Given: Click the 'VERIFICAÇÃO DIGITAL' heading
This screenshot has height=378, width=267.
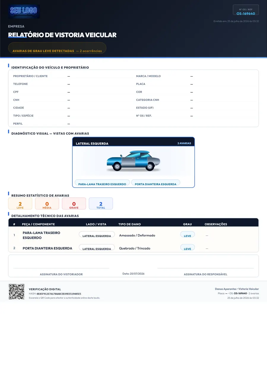Looking at the screenshot, I should 45,289.
